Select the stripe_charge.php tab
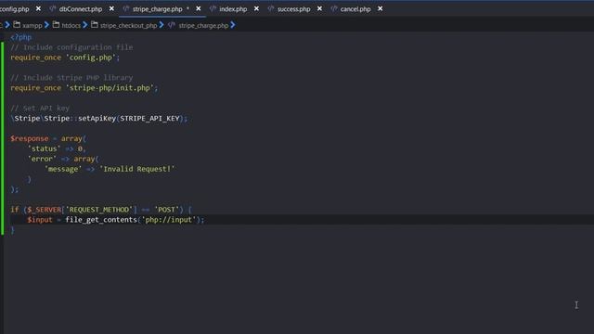 [x=157, y=8]
